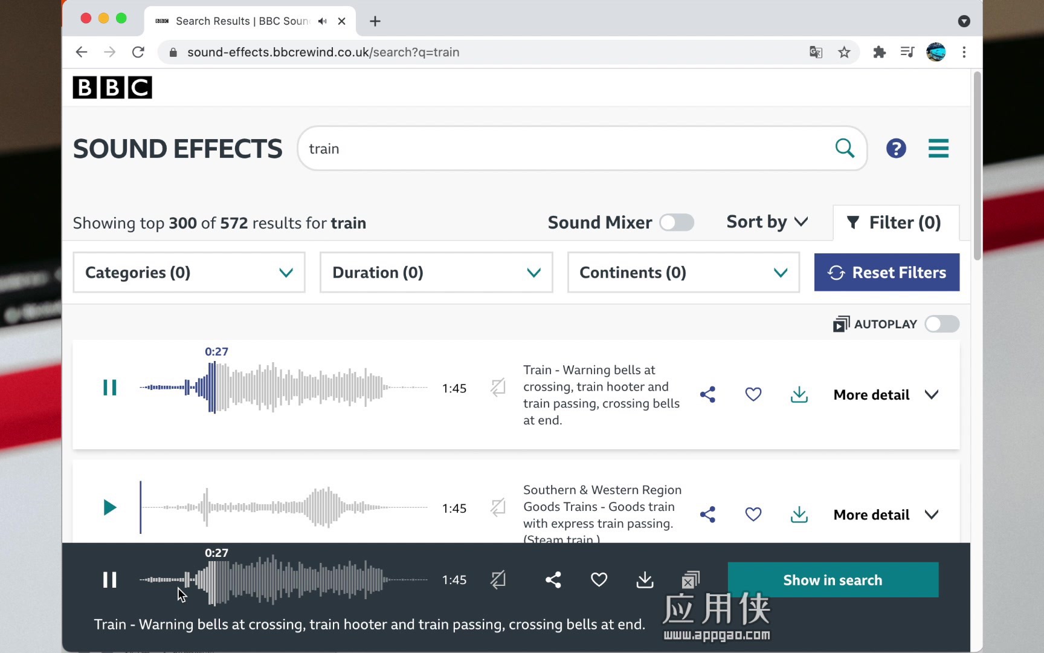Viewport: 1044px width, 653px height.
Task: Expand More detail for Goods Trains
Action: click(886, 515)
